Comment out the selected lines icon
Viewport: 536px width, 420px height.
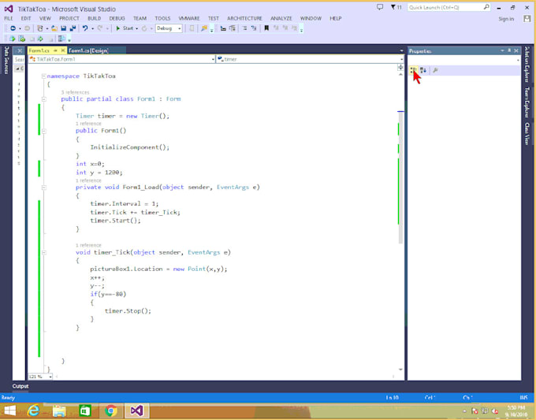(x=223, y=28)
